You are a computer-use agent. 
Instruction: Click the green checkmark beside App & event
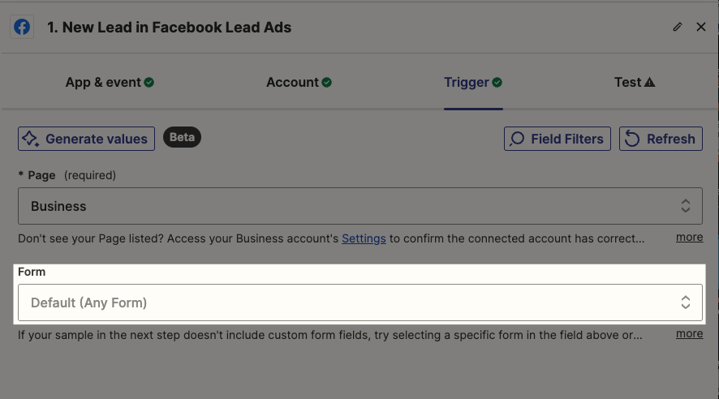click(149, 83)
